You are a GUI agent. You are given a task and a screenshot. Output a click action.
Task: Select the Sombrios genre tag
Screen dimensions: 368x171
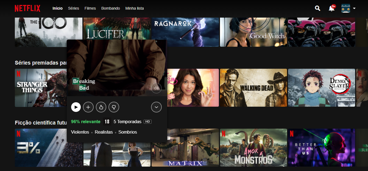128,132
